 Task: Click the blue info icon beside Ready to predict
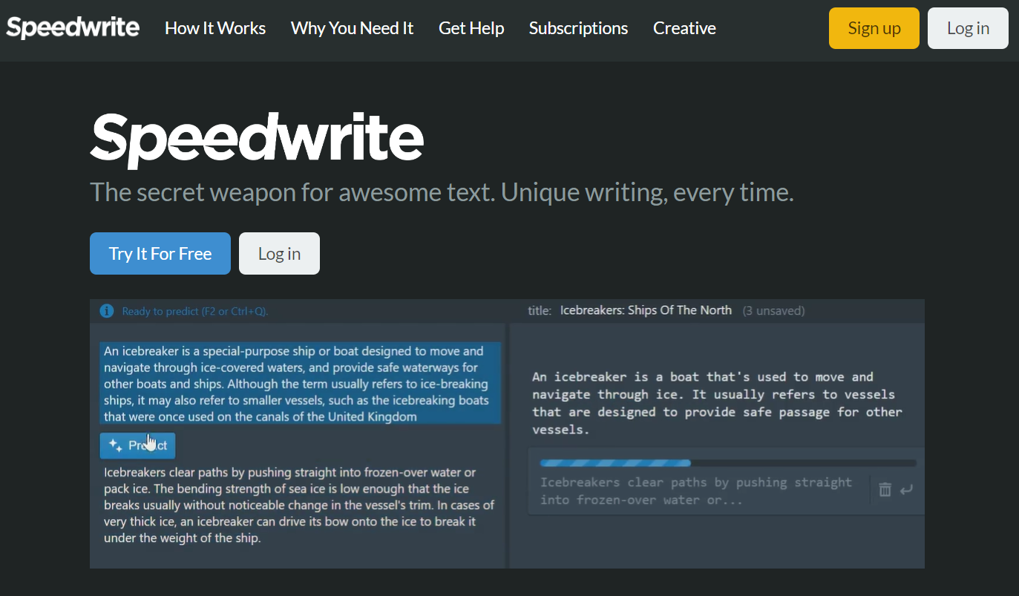[107, 311]
